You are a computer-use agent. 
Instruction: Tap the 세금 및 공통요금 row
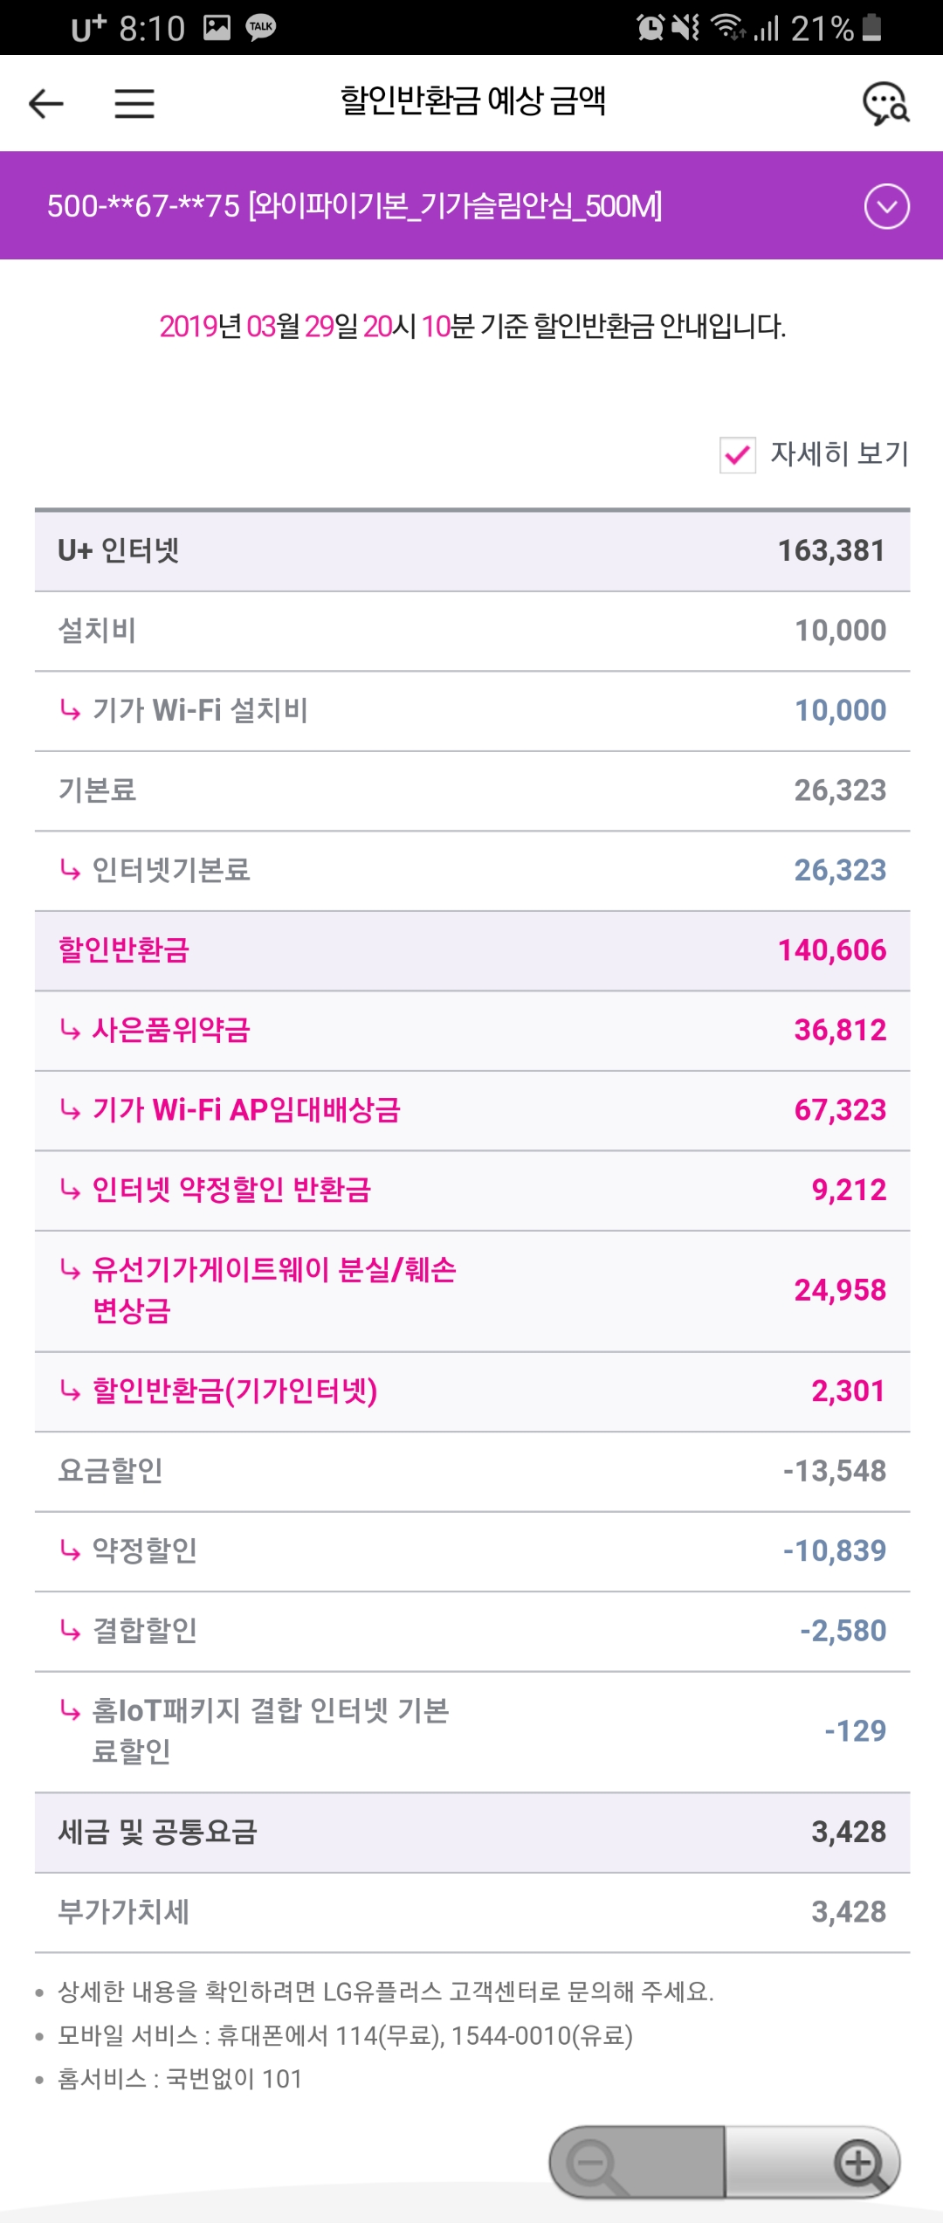click(x=471, y=1832)
